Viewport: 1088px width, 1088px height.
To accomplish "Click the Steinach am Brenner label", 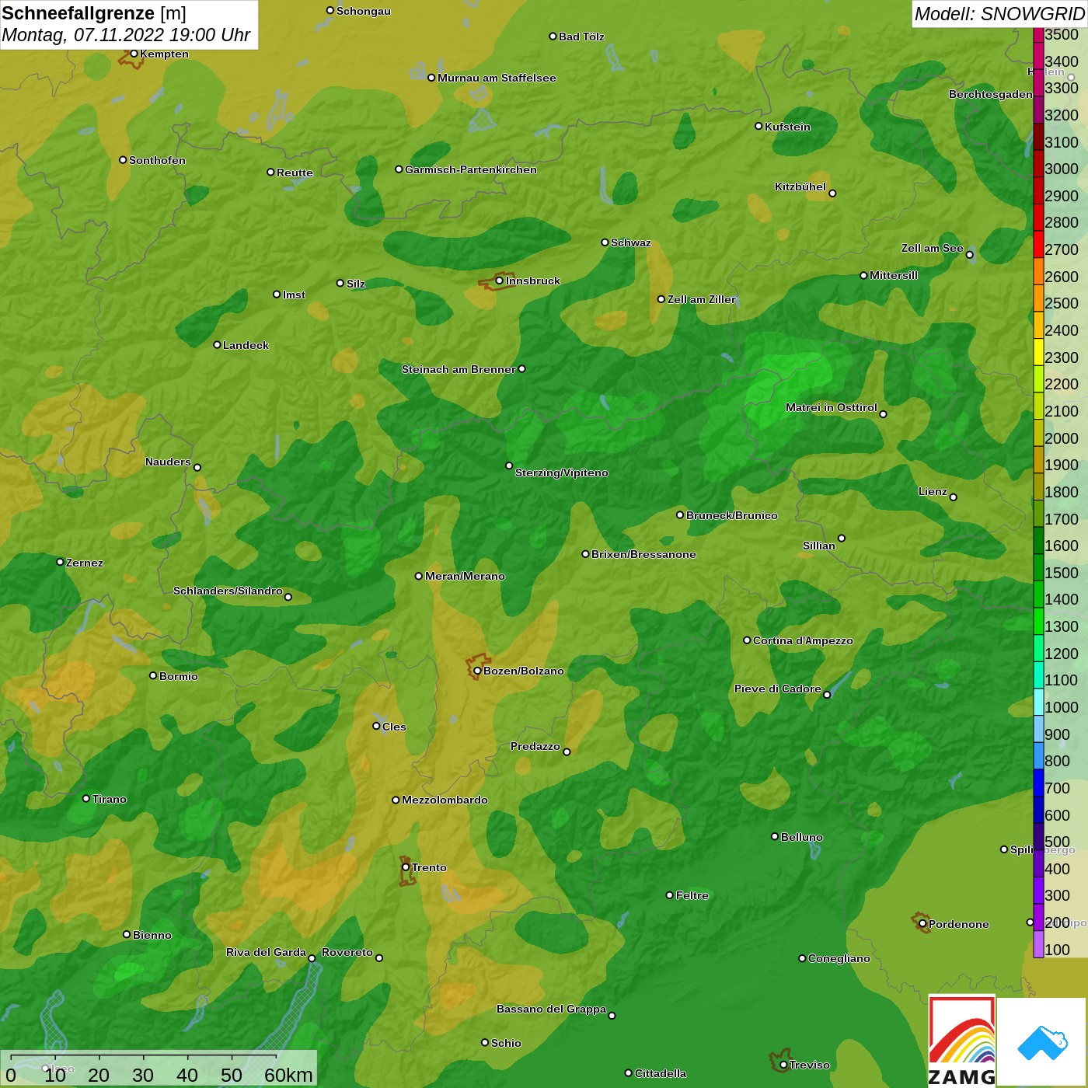I will pos(459,369).
